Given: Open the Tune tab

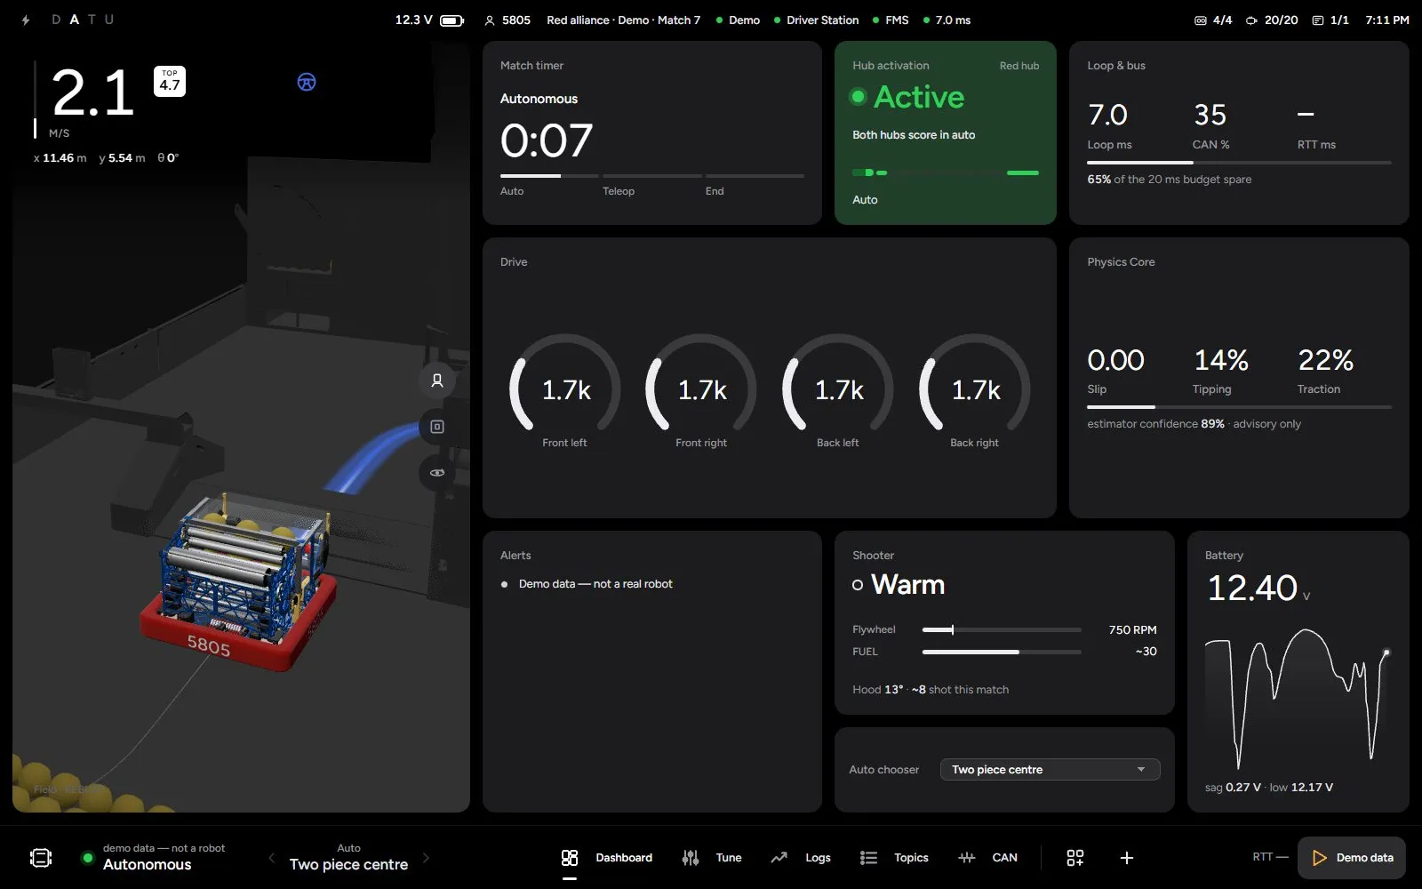Looking at the screenshot, I should tap(712, 858).
